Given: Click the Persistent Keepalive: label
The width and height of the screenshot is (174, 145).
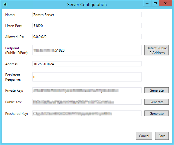Looking at the screenshot, I should point(13,77).
